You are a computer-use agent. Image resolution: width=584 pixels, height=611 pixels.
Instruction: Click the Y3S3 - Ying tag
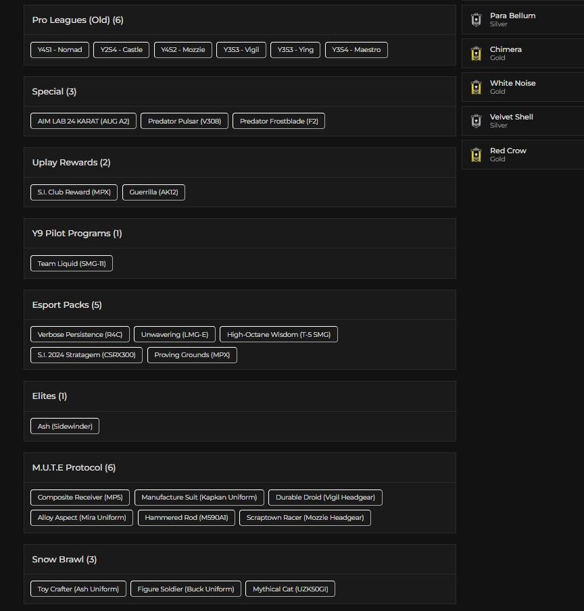pos(295,50)
